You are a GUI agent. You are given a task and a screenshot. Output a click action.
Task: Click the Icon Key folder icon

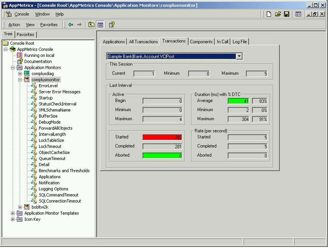point(20,219)
